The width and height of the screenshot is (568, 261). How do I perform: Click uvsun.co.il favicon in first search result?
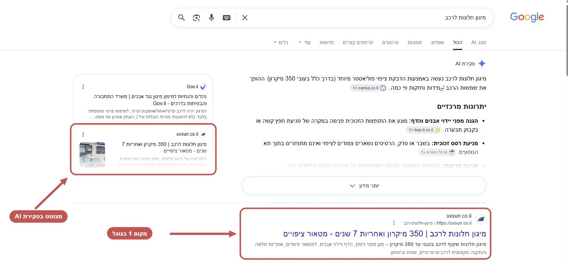481,219
